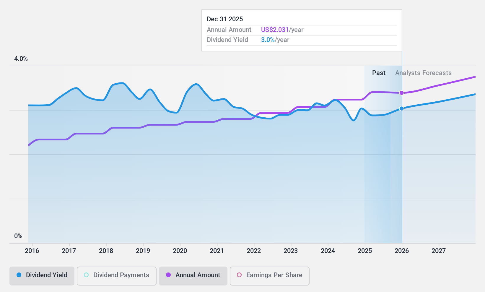Click the 2023 x-axis label

click(291, 251)
